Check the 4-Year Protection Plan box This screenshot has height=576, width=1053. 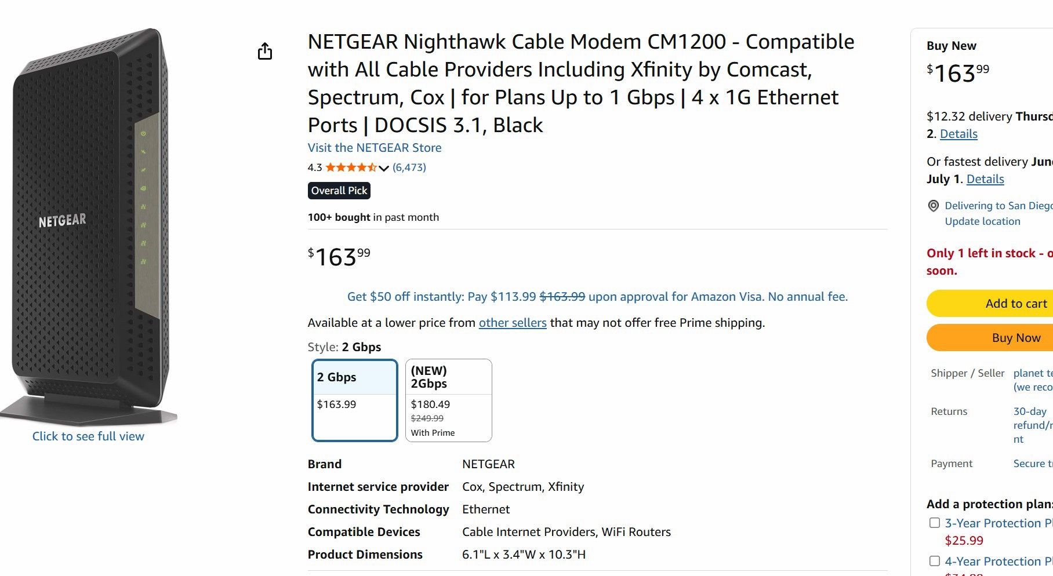935,561
